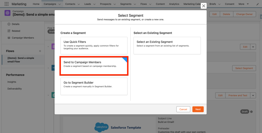262x133 pixels.
Task: Cancel the Select Segment dialog
Action: click(183, 109)
